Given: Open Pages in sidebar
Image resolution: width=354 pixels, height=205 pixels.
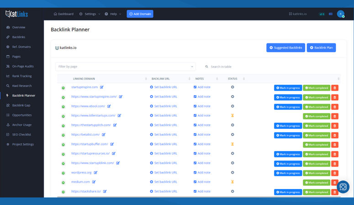Looking at the screenshot, I should 16,56.
